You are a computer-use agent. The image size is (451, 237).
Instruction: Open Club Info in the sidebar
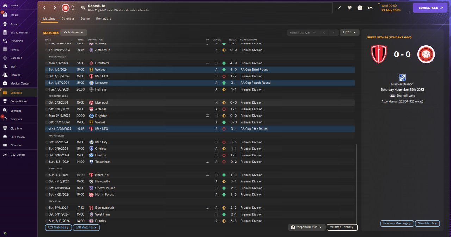click(16, 129)
